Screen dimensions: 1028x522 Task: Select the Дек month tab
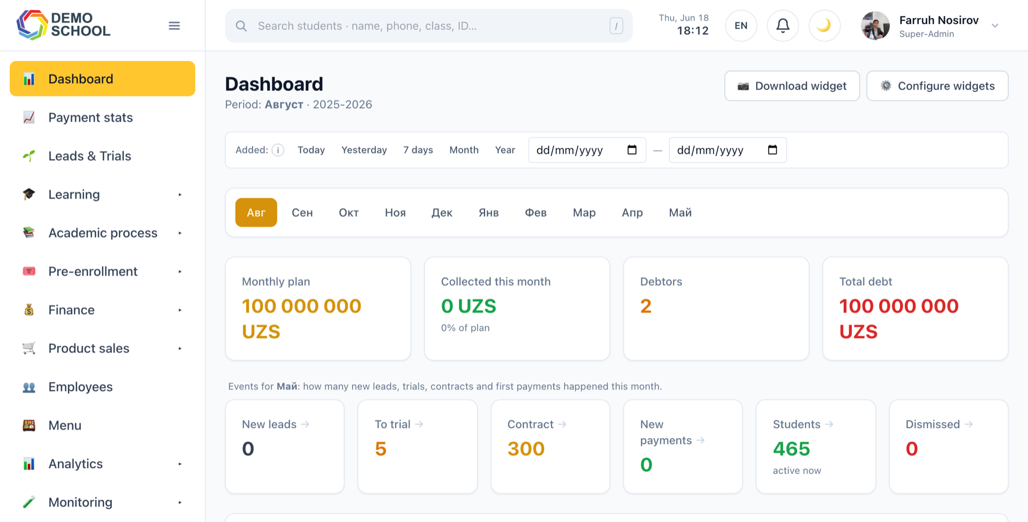[442, 212]
